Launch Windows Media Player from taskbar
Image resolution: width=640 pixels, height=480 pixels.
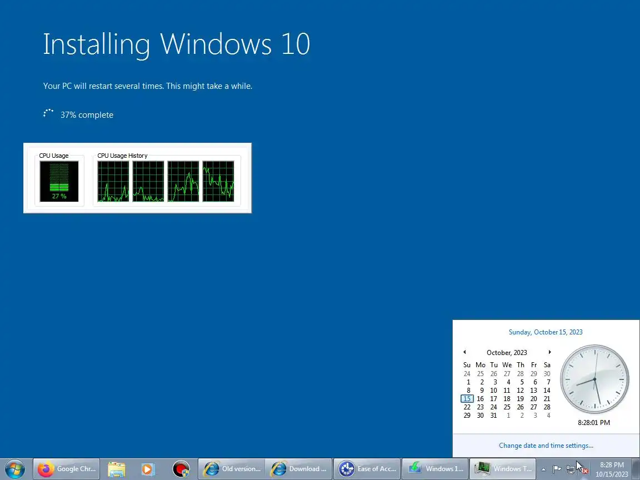click(148, 469)
